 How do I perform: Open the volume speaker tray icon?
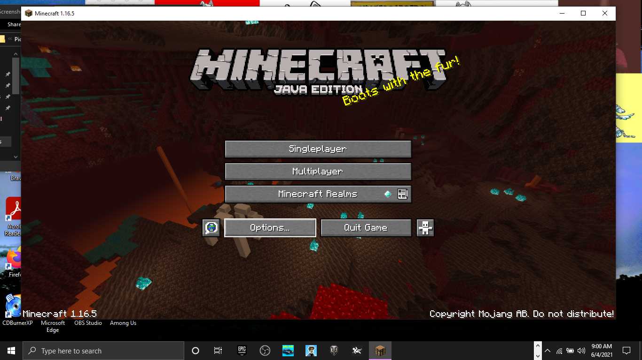click(581, 351)
